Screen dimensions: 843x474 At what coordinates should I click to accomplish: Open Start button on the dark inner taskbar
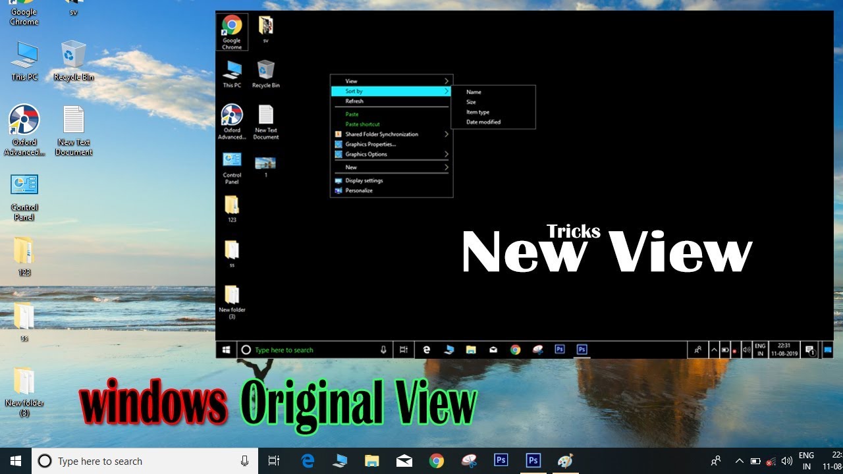tap(226, 350)
